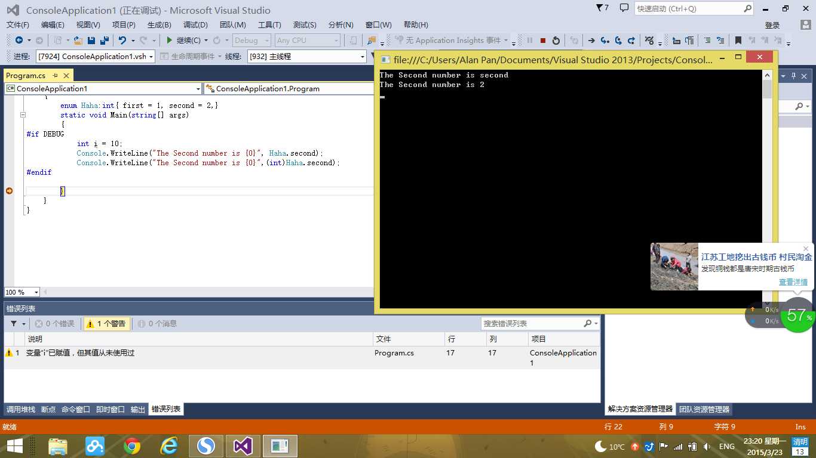This screenshot has height=458, width=816.
Task: Switch to the 团队资源管理器 tab
Action: coord(704,410)
